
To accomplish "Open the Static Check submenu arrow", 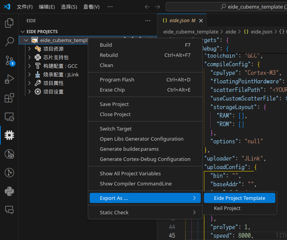I will (x=194, y=212).
